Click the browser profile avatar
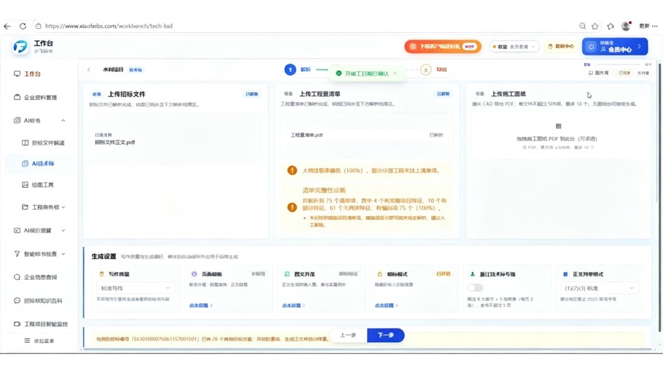Screen dimensions: 663x373 [626, 26]
